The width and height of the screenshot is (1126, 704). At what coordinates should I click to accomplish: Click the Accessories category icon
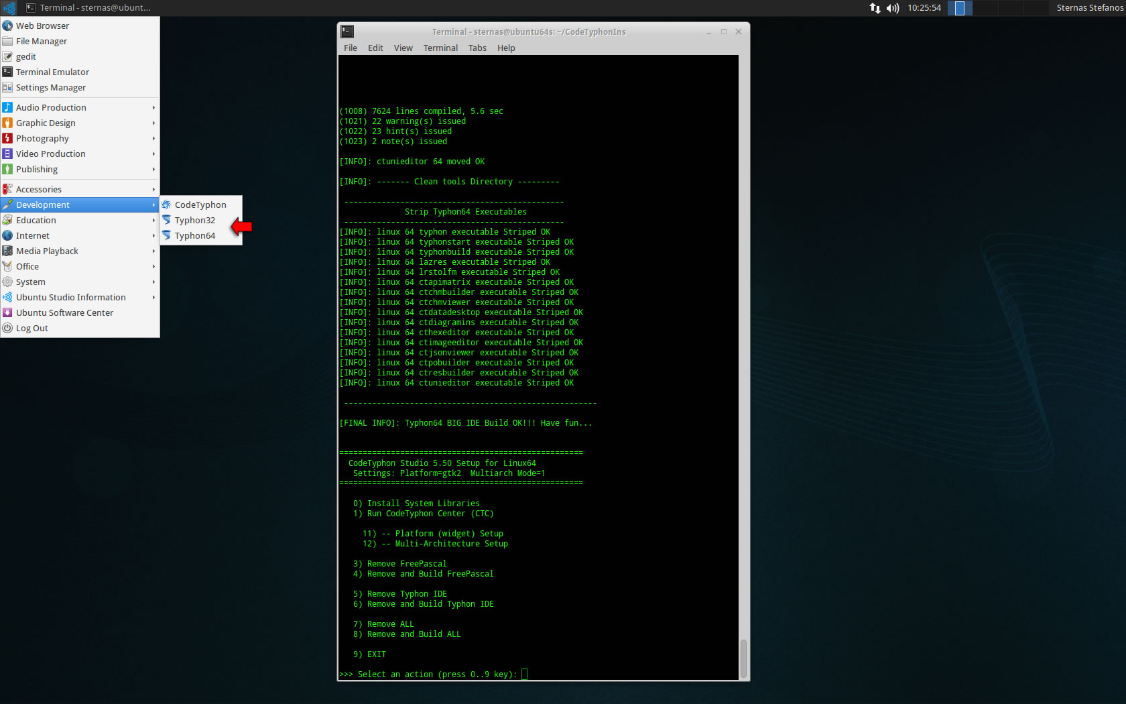click(x=7, y=189)
